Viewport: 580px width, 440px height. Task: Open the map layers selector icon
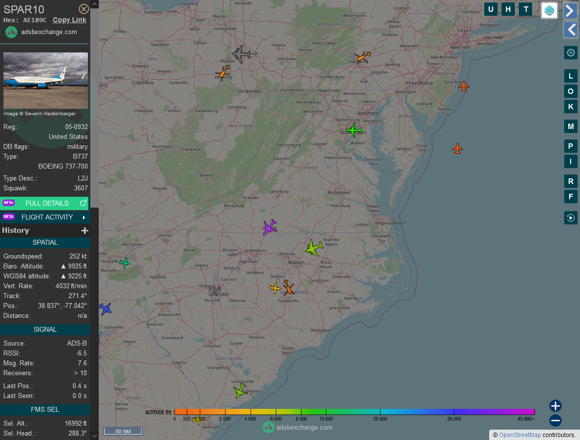549,10
